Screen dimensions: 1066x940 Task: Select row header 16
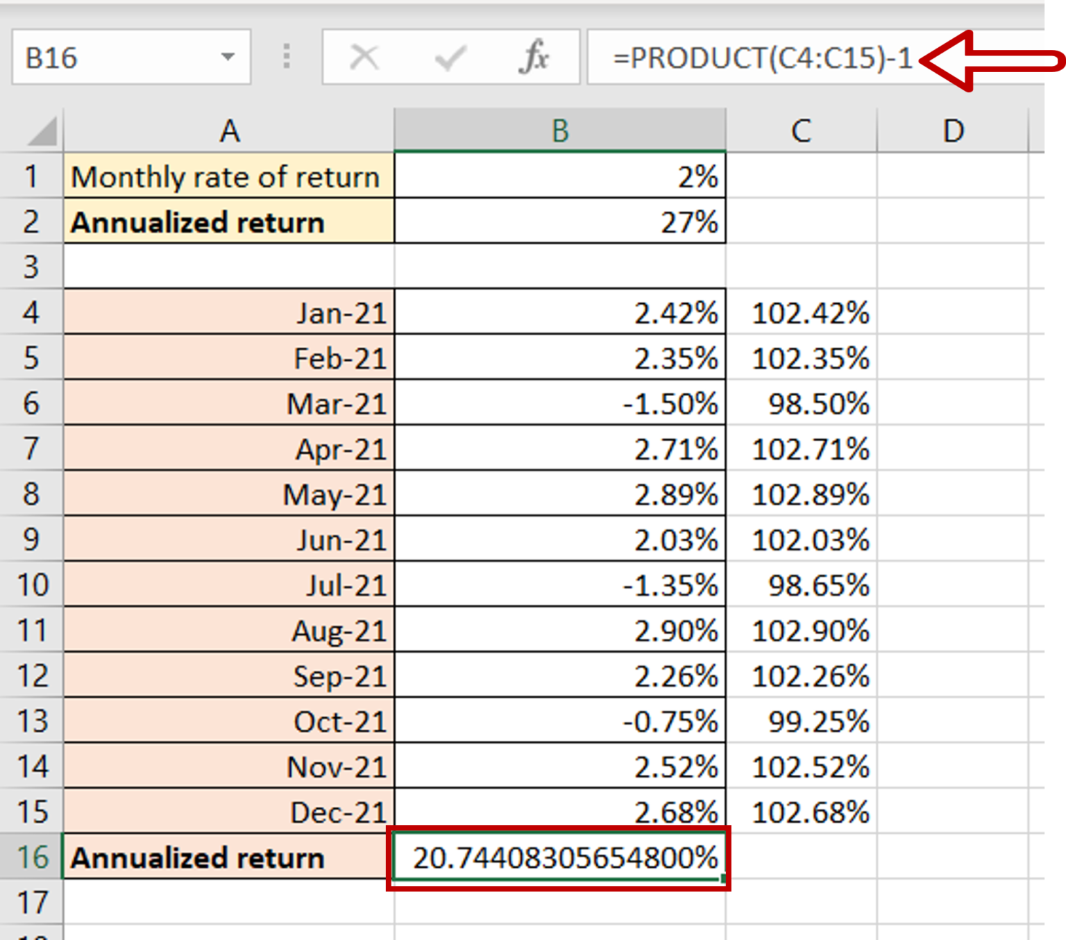31,858
